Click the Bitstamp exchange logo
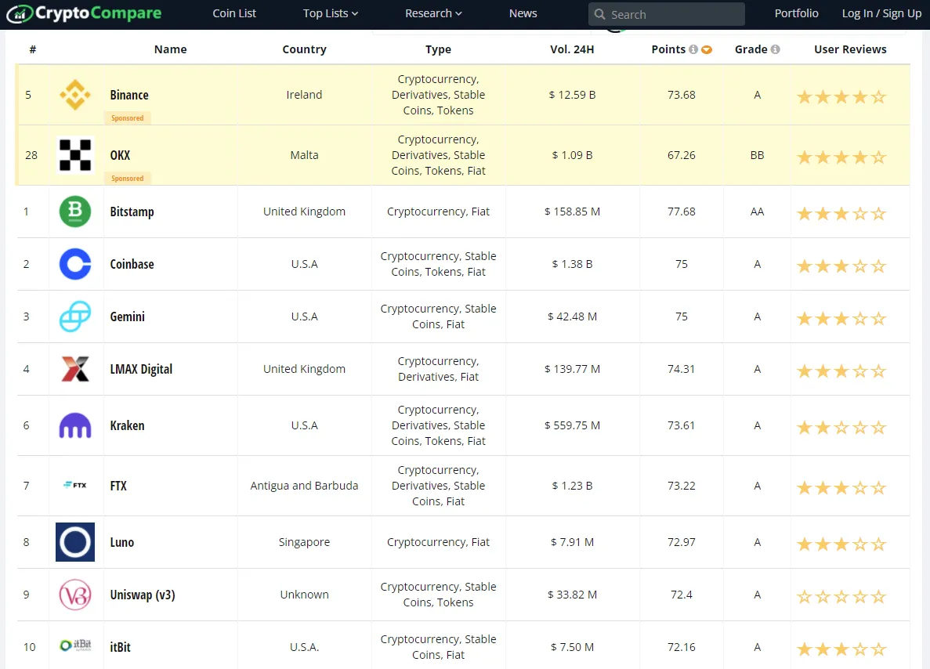 coord(75,212)
